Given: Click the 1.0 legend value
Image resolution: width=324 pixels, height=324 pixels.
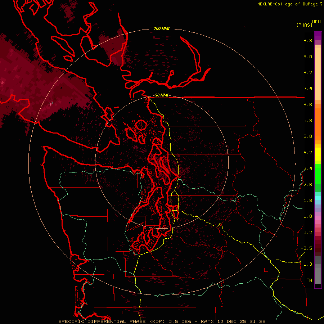Looking at the screenshot, I should (x=308, y=216).
